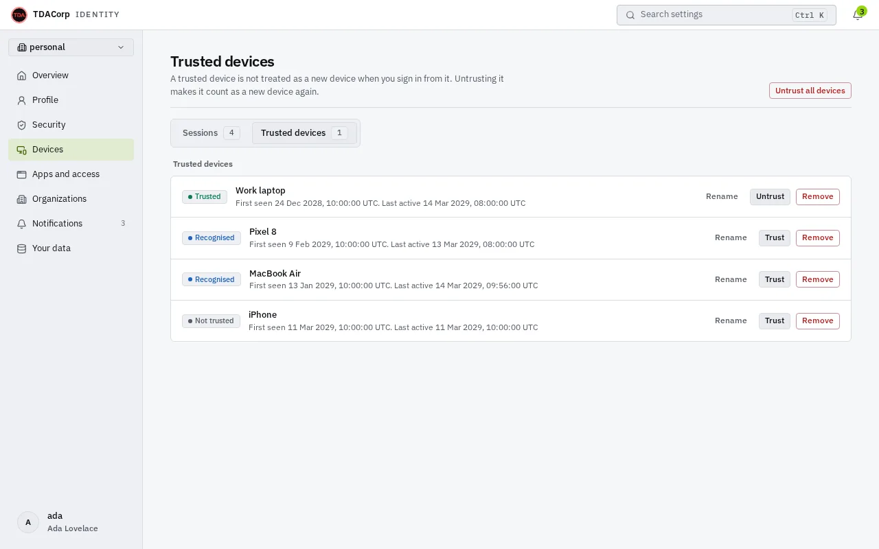Click the Notifications sidebar bell icon
Screen dimensions: 879x549
(x=21, y=224)
